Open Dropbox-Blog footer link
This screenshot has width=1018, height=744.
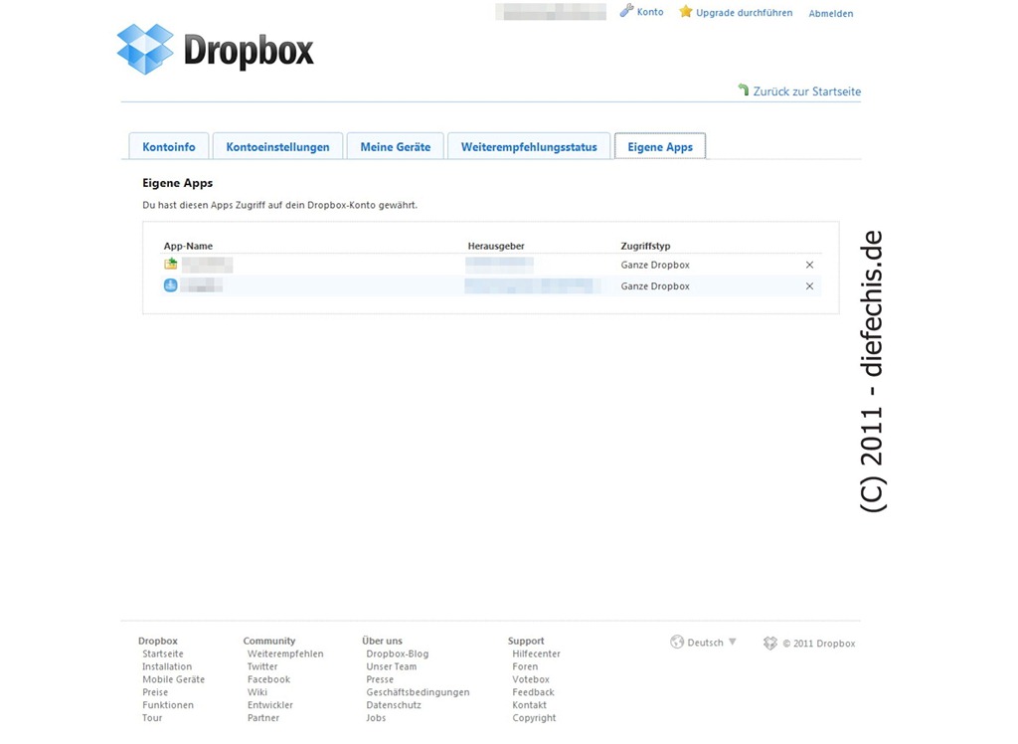pyautogui.click(x=398, y=653)
